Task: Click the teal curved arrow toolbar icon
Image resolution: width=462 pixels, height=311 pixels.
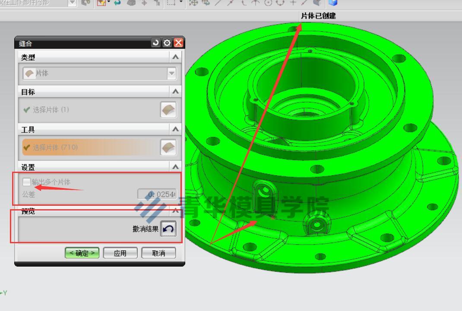Action: coord(117,3)
